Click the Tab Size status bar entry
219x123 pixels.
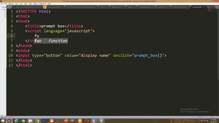tap(201, 117)
